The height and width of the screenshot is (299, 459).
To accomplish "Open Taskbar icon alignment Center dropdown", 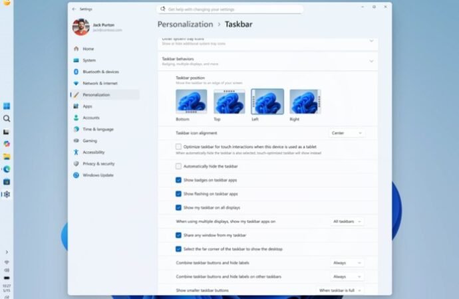I will click(x=347, y=133).
